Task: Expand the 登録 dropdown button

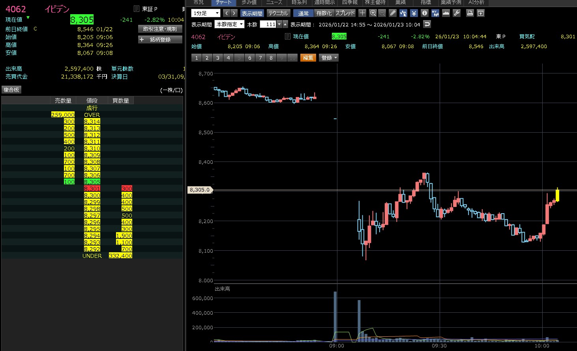Action: pyautogui.click(x=329, y=58)
